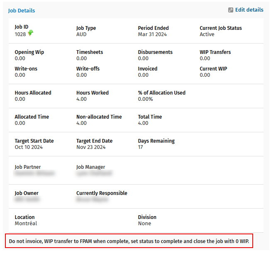Viewport: 271px width, 253px height.
Task: Click the Hours Worked value 4.00
Action: [82, 99]
